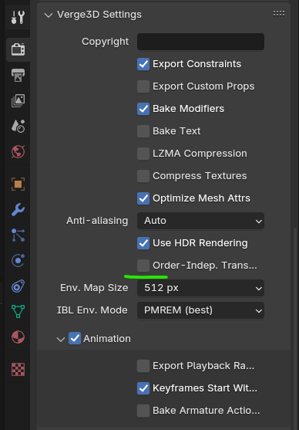
Task: Uncheck Optimize Mesh Attrs
Action: click(x=143, y=198)
